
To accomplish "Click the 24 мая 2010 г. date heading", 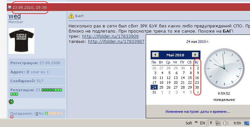I will 198,42.
